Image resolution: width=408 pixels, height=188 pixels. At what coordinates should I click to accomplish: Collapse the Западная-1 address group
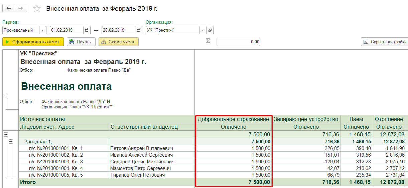coord(11,141)
